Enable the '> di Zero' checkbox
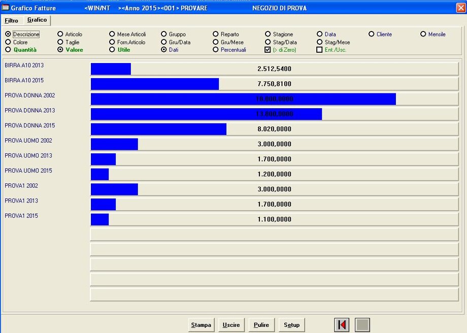The width and height of the screenshot is (467, 333). click(x=268, y=50)
